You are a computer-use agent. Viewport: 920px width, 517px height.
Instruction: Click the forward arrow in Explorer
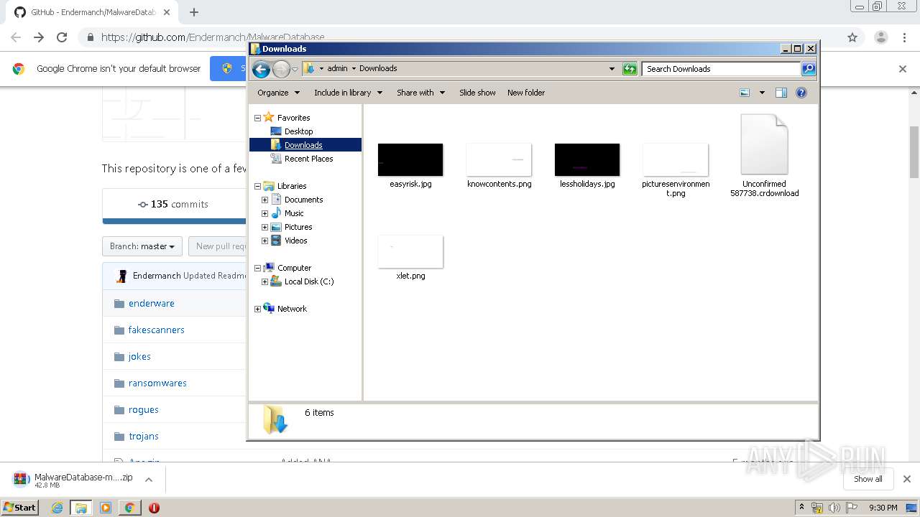[x=281, y=69]
